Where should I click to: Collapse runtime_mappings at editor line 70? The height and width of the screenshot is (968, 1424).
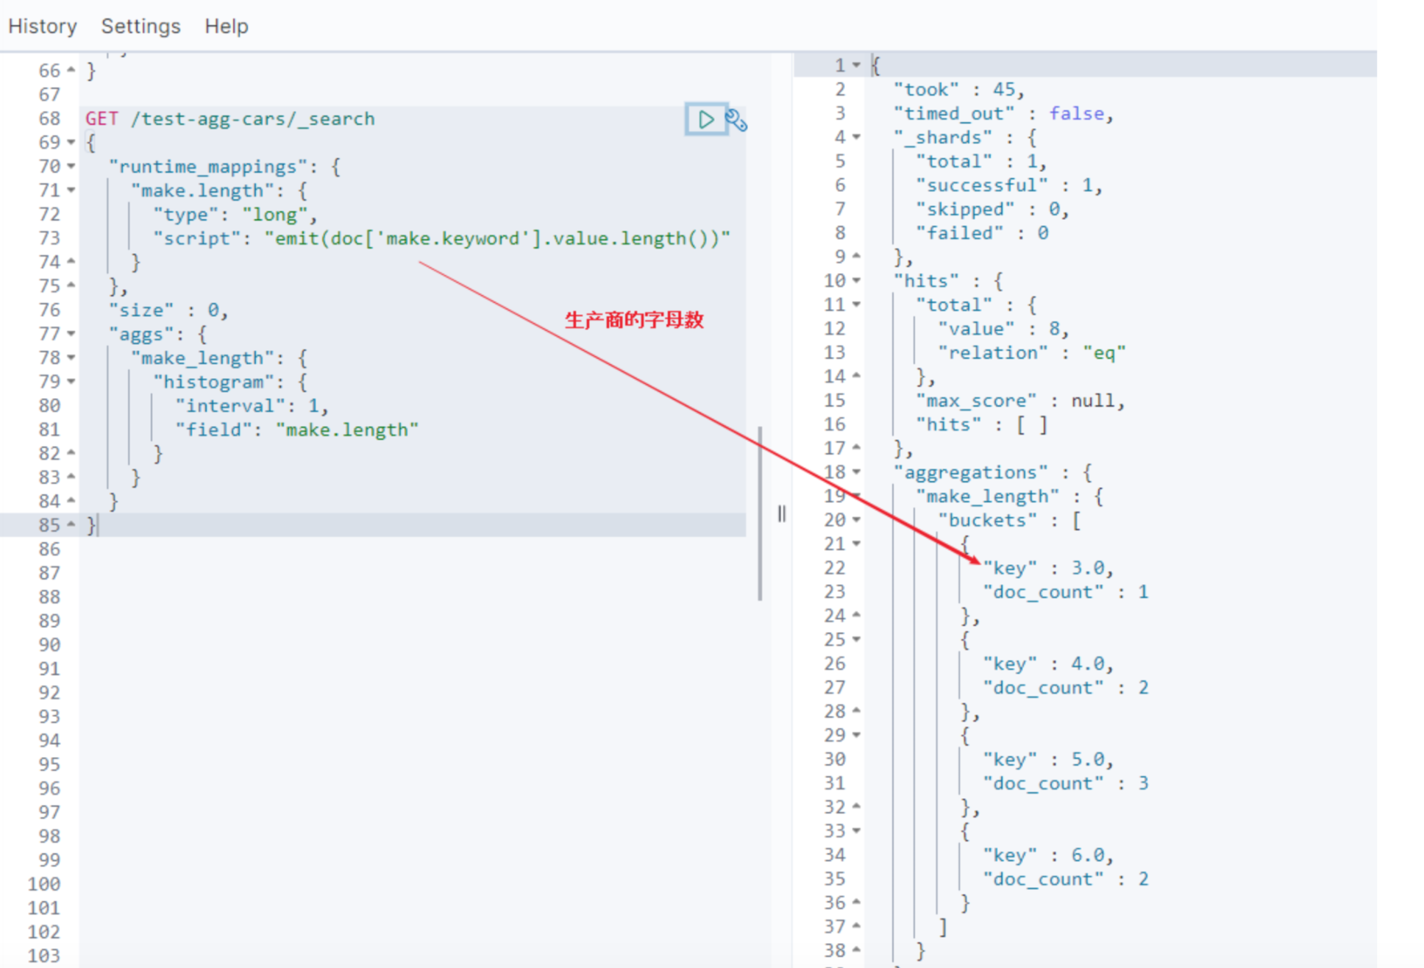coord(71,166)
